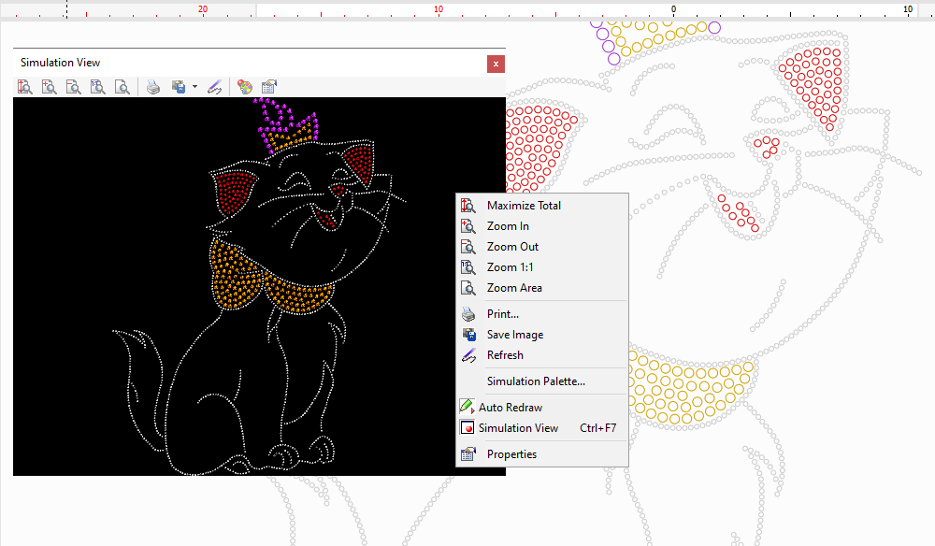
Task: Select Print... in the context menu
Action: tap(542, 314)
